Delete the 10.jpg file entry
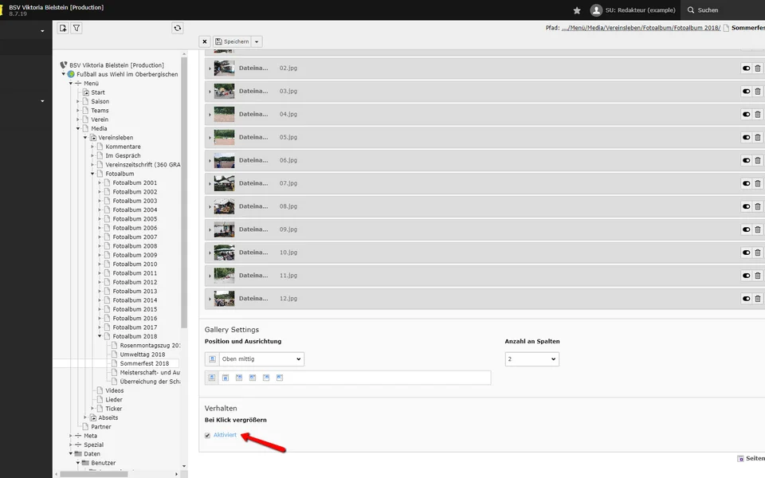The height and width of the screenshot is (478, 765). (x=757, y=253)
